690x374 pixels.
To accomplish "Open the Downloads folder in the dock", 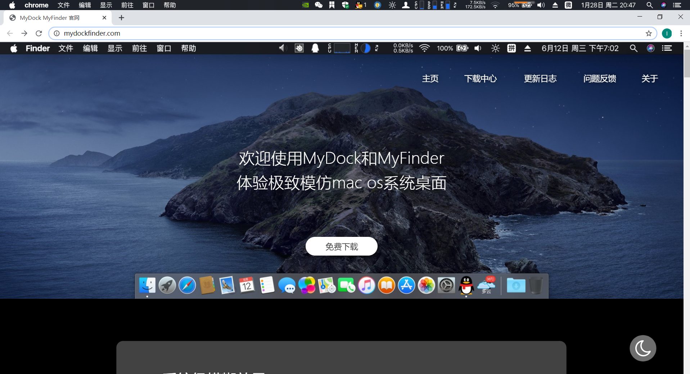I will click(516, 285).
